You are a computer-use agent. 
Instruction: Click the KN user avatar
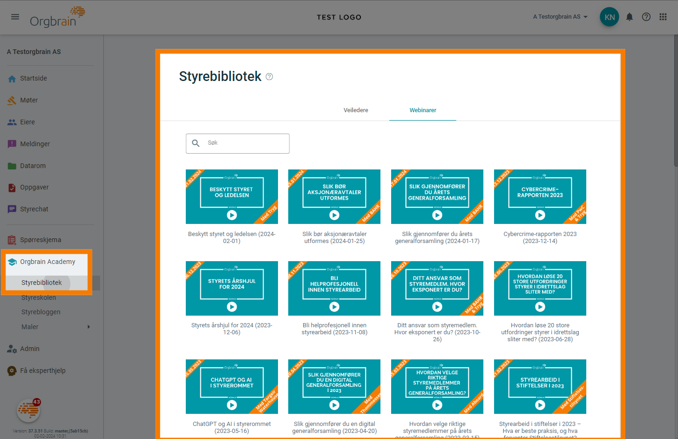[609, 17]
